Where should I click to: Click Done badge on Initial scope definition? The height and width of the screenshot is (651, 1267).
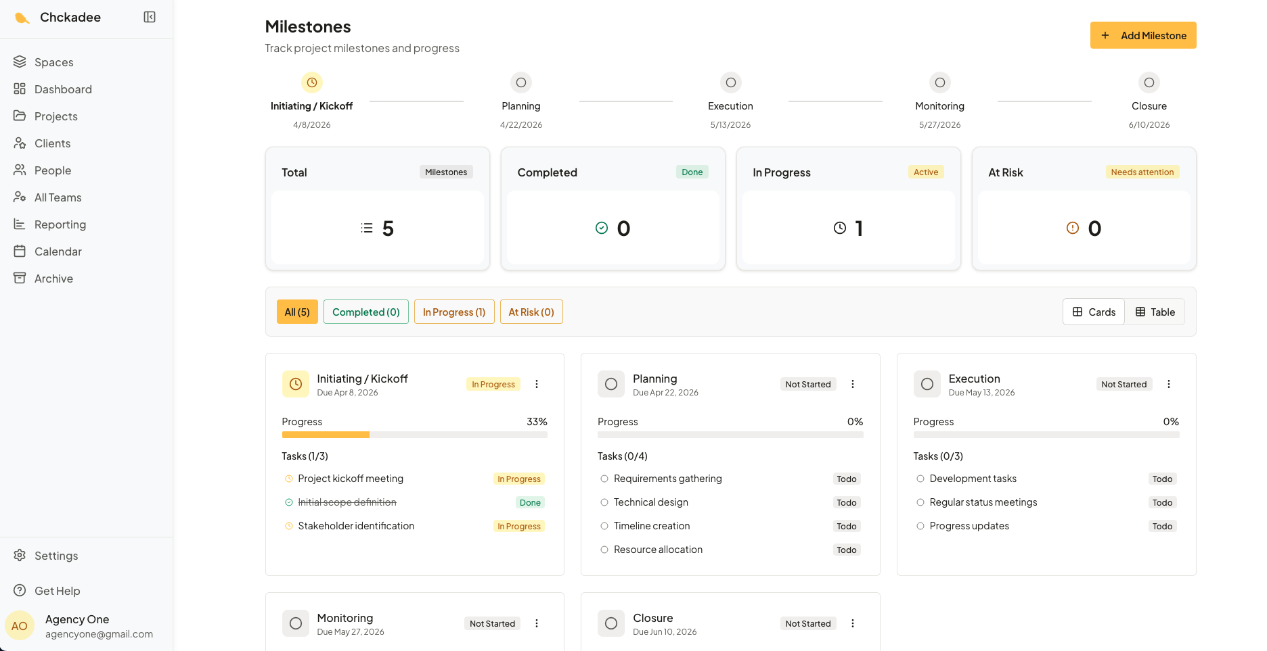click(530, 502)
